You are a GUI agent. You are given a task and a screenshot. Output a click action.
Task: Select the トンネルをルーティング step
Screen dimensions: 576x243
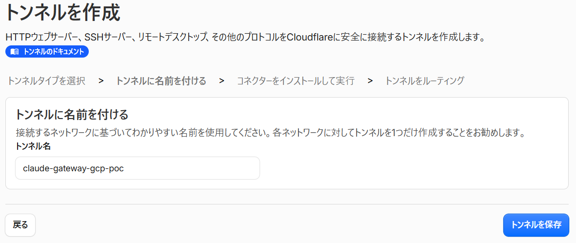pos(425,81)
